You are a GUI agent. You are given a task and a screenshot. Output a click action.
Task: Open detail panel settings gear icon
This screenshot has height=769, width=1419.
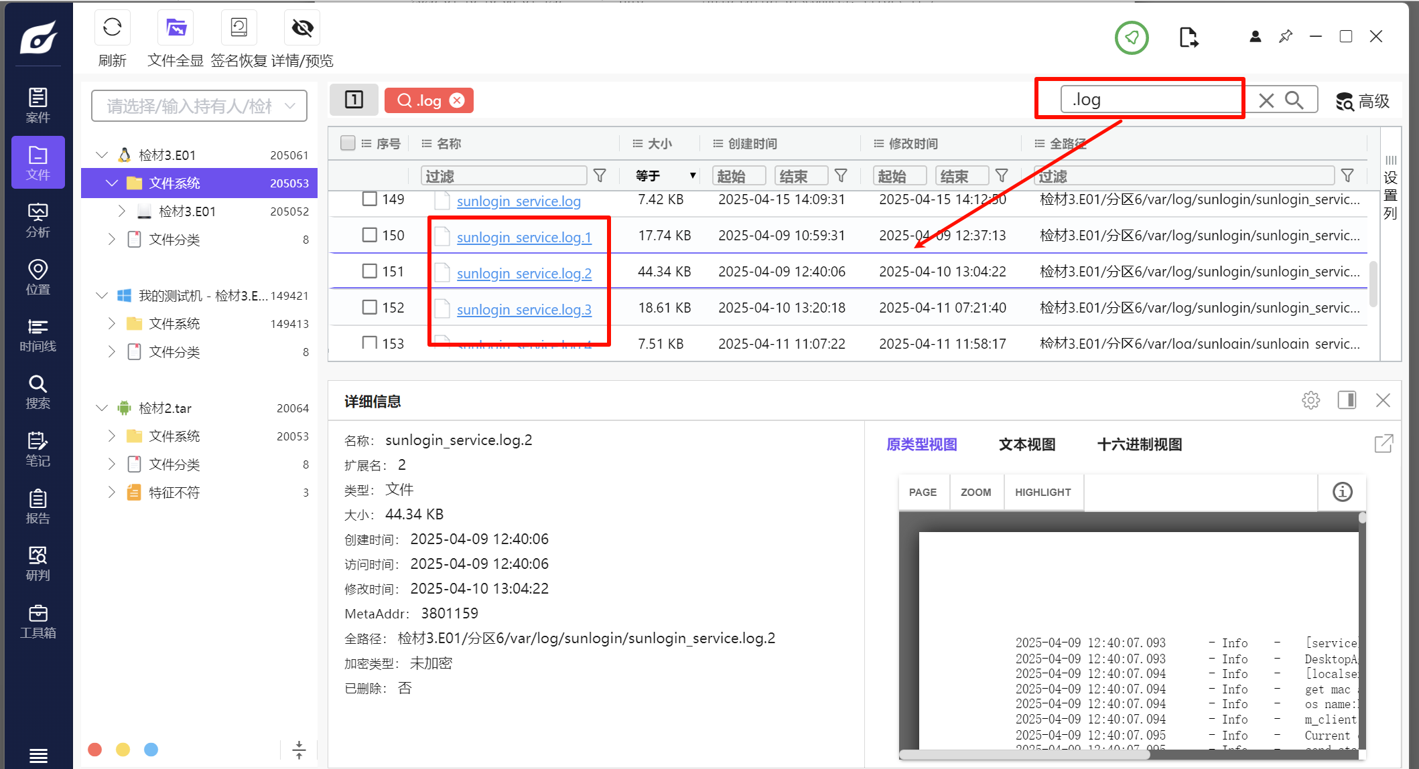1310,400
